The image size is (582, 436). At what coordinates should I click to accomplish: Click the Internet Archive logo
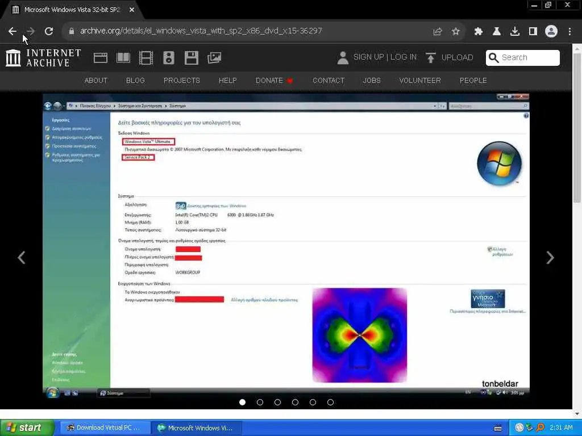(43, 58)
